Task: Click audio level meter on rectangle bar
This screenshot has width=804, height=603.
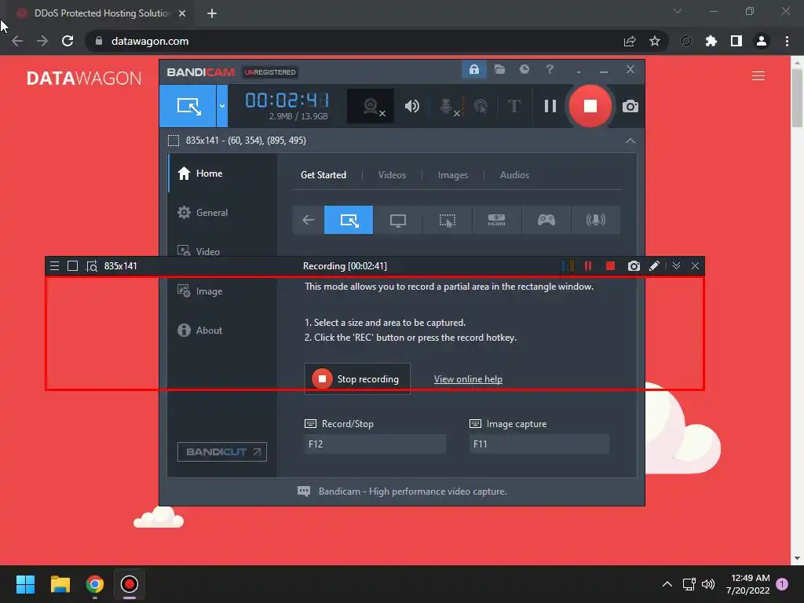Action: (x=567, y=265)
